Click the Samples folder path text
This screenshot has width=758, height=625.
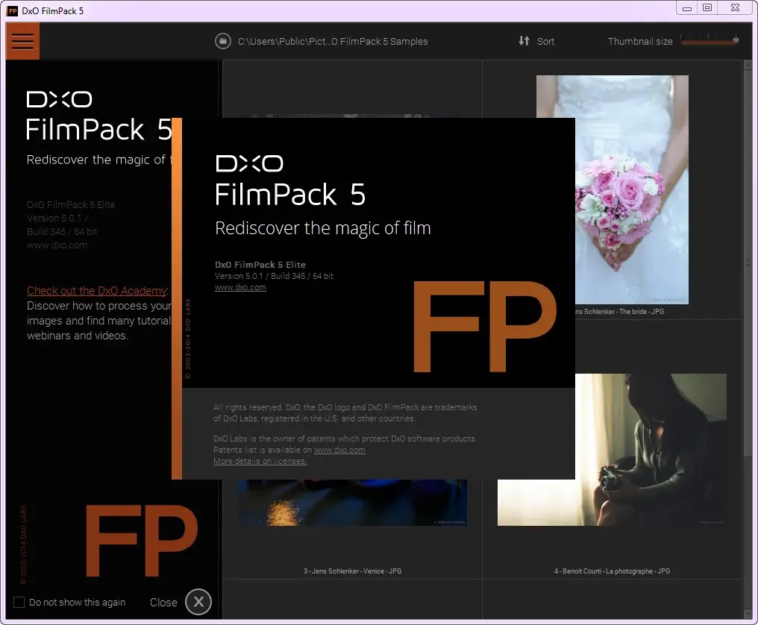coord(333,42)
